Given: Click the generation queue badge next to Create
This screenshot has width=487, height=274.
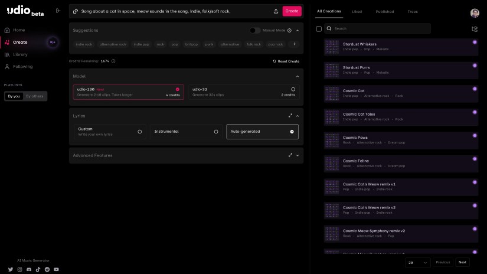Looking at the screenshot, I should [53, 43].
